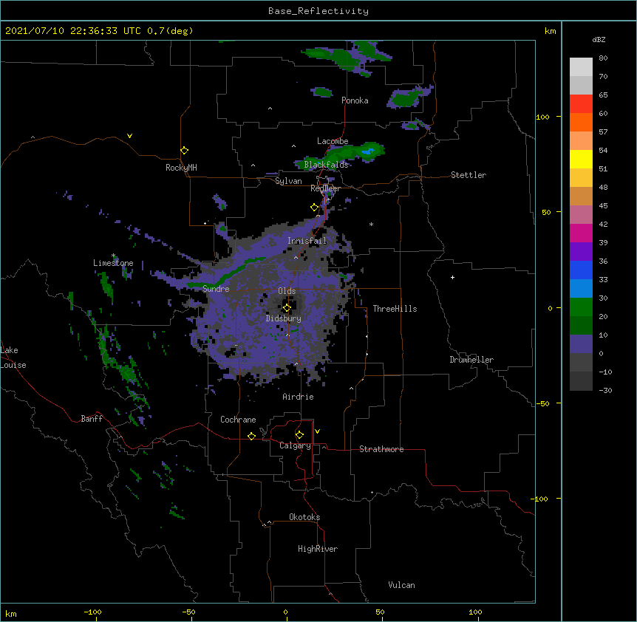Click the yellow radar site diamond between Olds and Didsbury
Viewport: 637px width, 622px height.
[287, 308]
